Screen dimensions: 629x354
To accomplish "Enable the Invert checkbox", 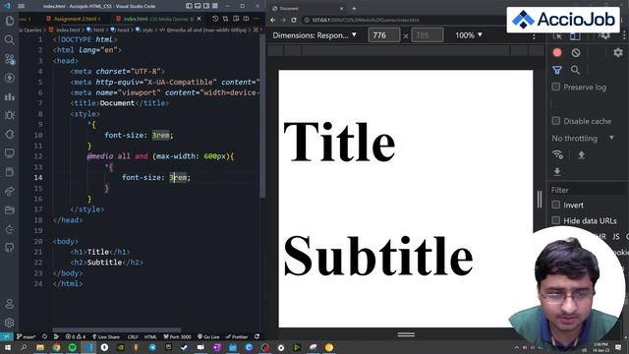I will (556, 205).
